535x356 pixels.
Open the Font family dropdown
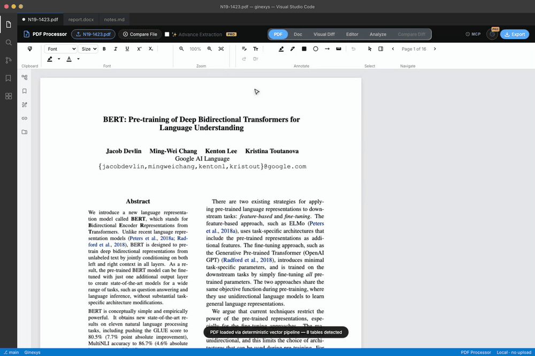click(60, 49)
